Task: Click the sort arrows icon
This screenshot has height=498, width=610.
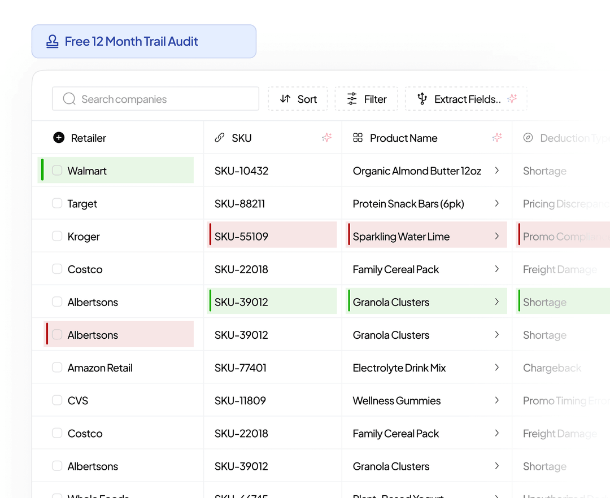Action: (x=285, y=99)
